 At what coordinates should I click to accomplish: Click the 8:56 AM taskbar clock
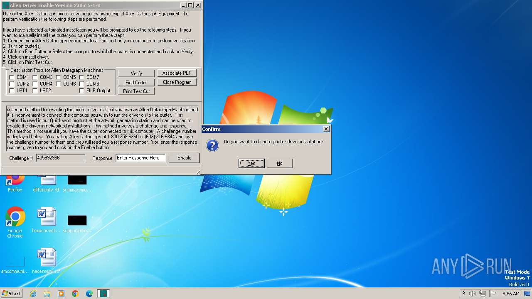pos(511,294)
